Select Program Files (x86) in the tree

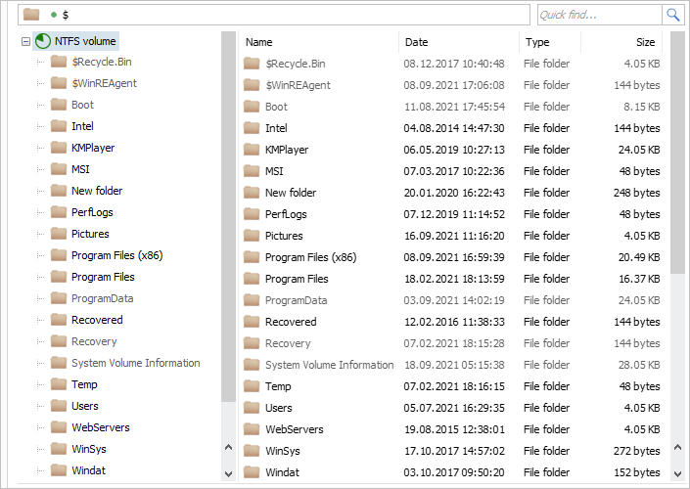pyautogui.click(x=115, y=255)
